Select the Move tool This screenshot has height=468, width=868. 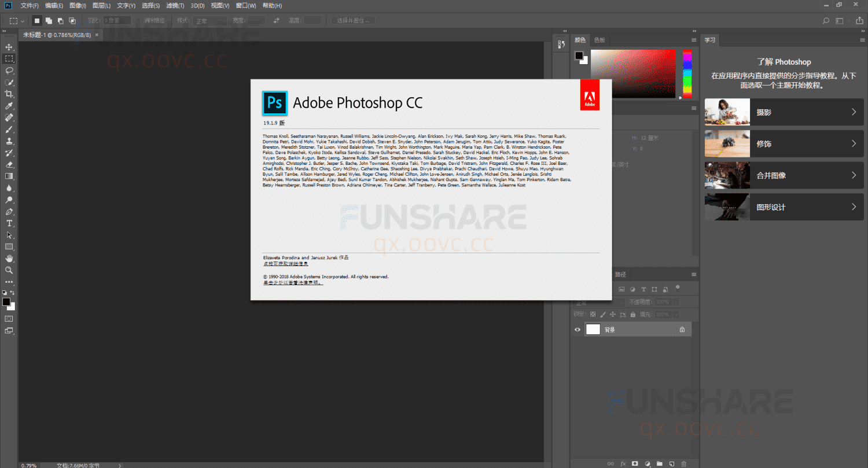[x=9, y=47]
